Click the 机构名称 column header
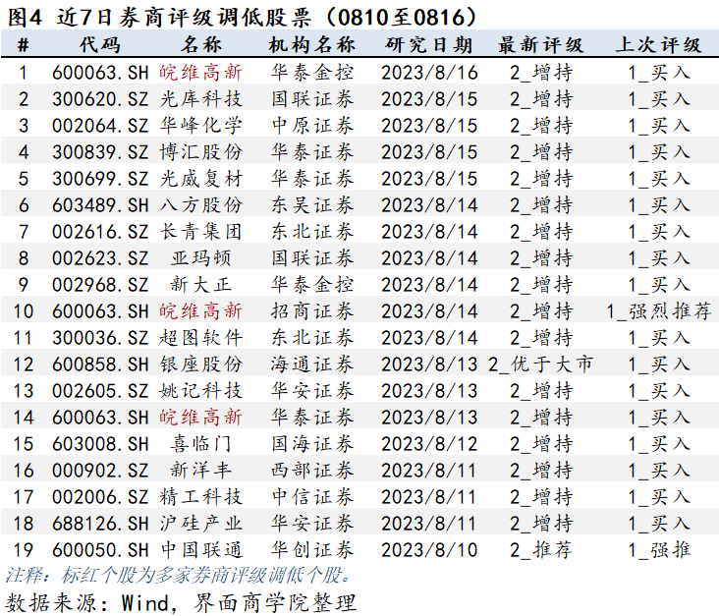 click(311, 45)
